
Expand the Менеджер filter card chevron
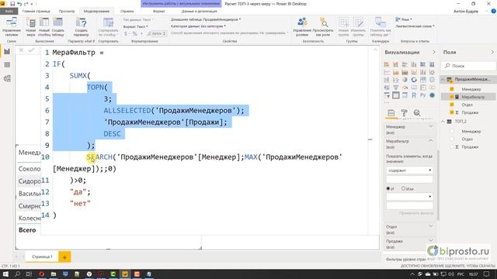431,126
